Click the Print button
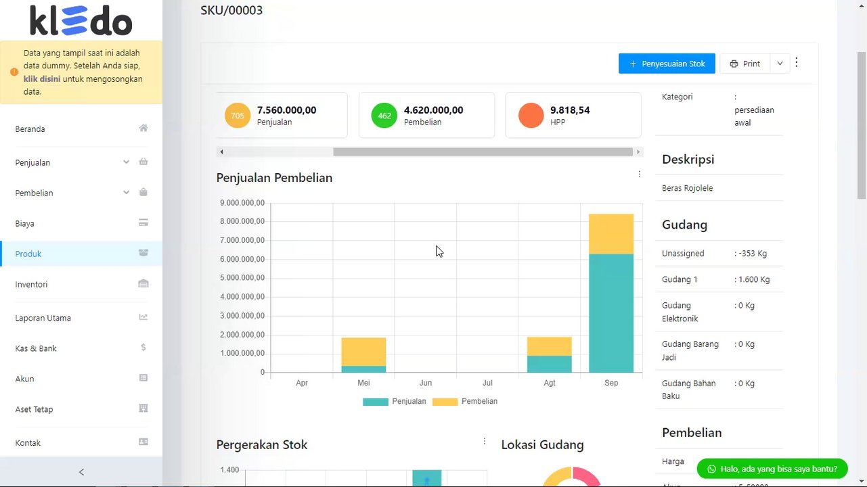Screen dimensions: 867x487 (745, 64)
